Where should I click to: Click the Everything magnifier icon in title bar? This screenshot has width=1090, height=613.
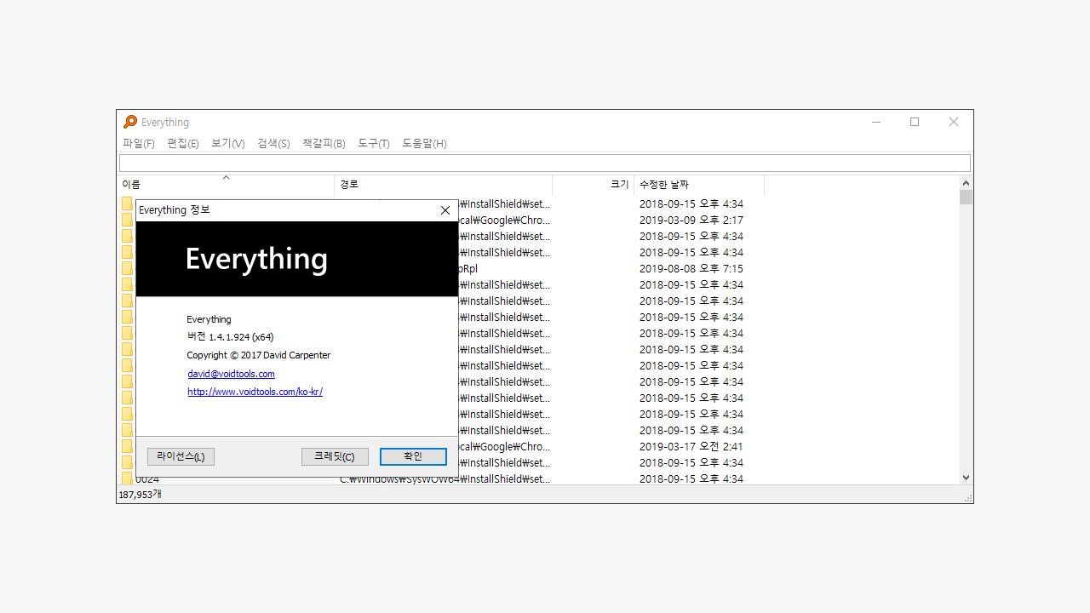[x=130, y=122]
